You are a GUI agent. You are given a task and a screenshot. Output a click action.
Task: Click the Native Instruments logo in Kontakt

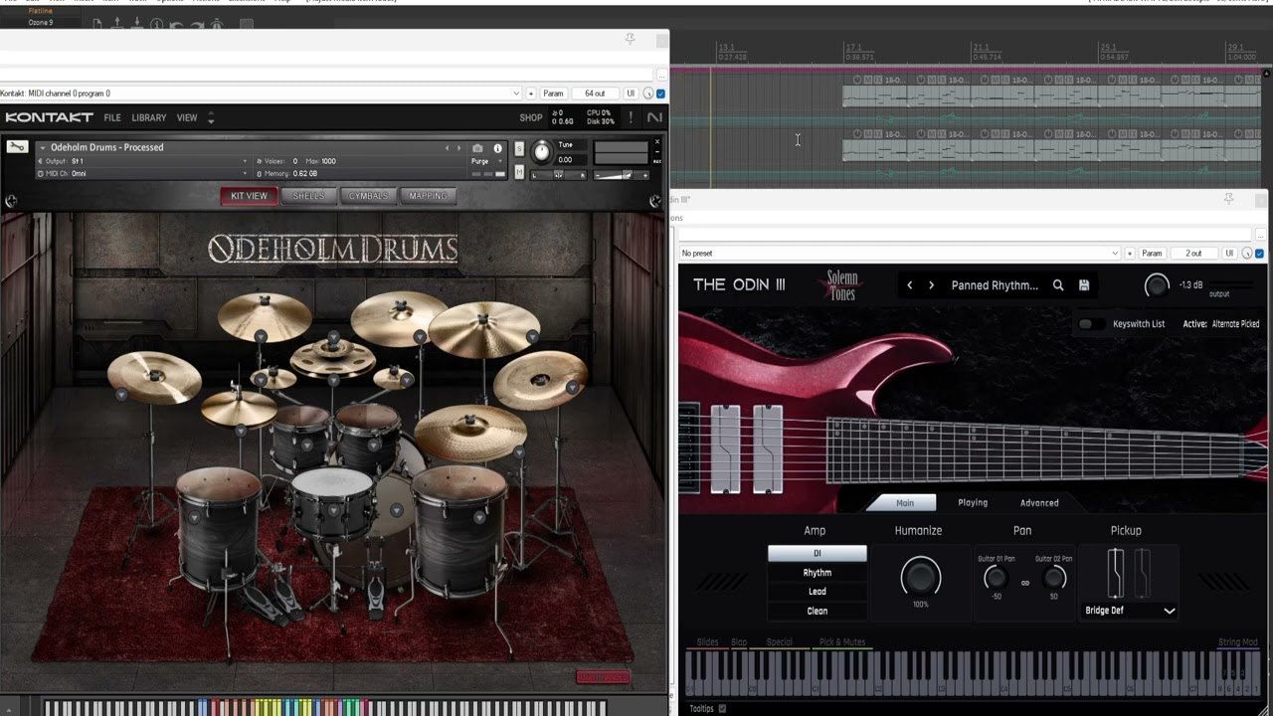[654, 117]
